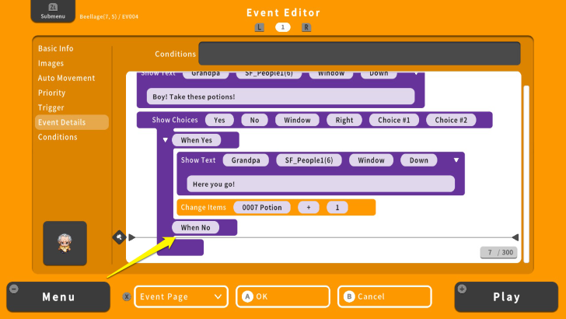The image size is (566, 319).
Task: Open the Trigger section in the sidebar
Action: pos(51,107)
